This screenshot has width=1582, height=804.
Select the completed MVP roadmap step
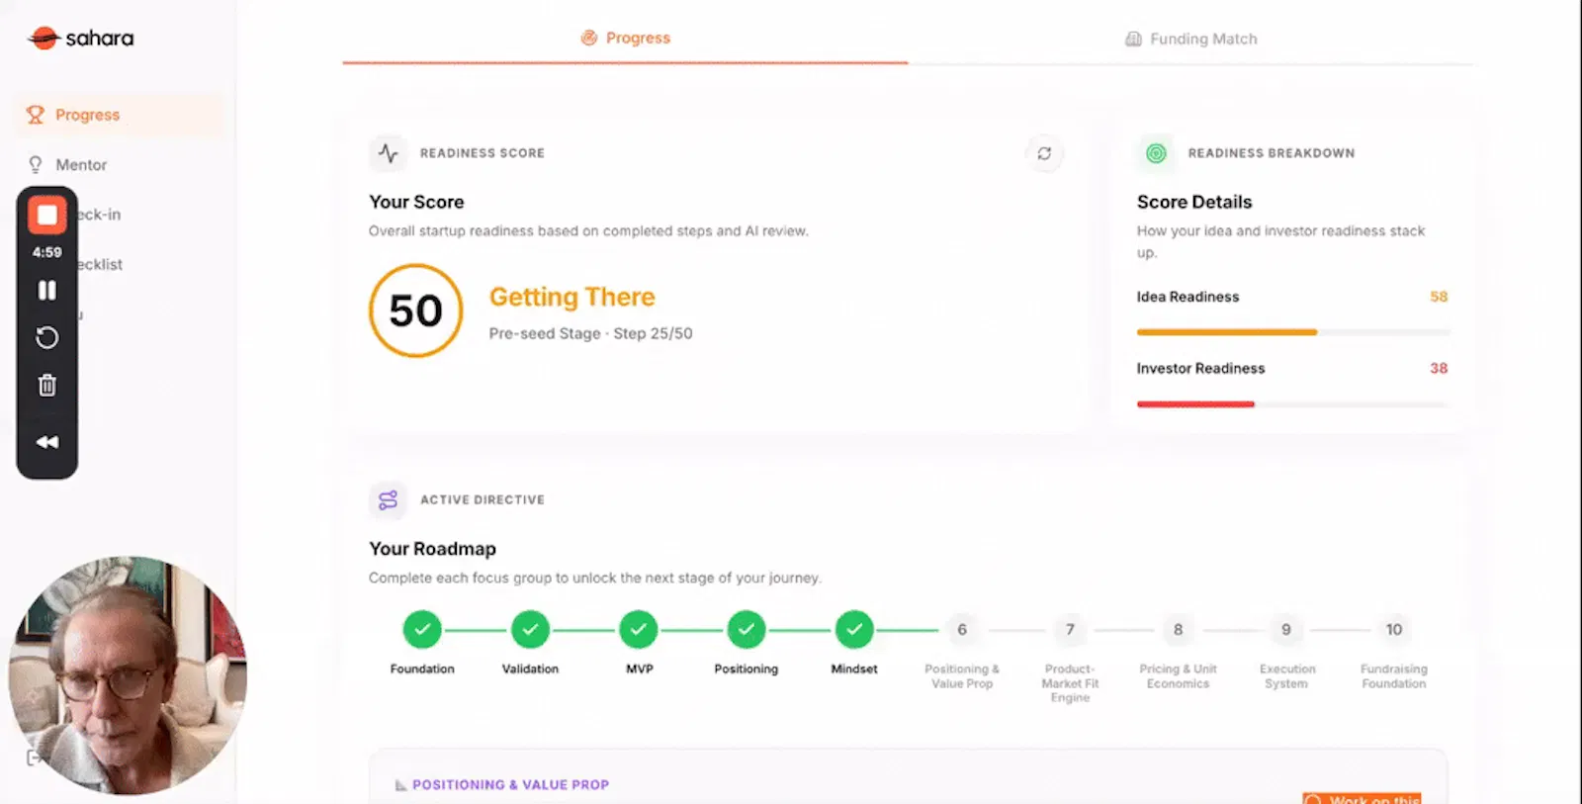coord(639,630)
